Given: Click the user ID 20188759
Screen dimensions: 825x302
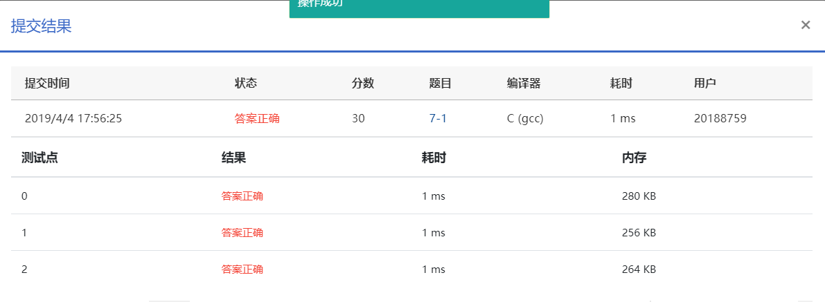Looking at the screenshot, I should [720, 119].
